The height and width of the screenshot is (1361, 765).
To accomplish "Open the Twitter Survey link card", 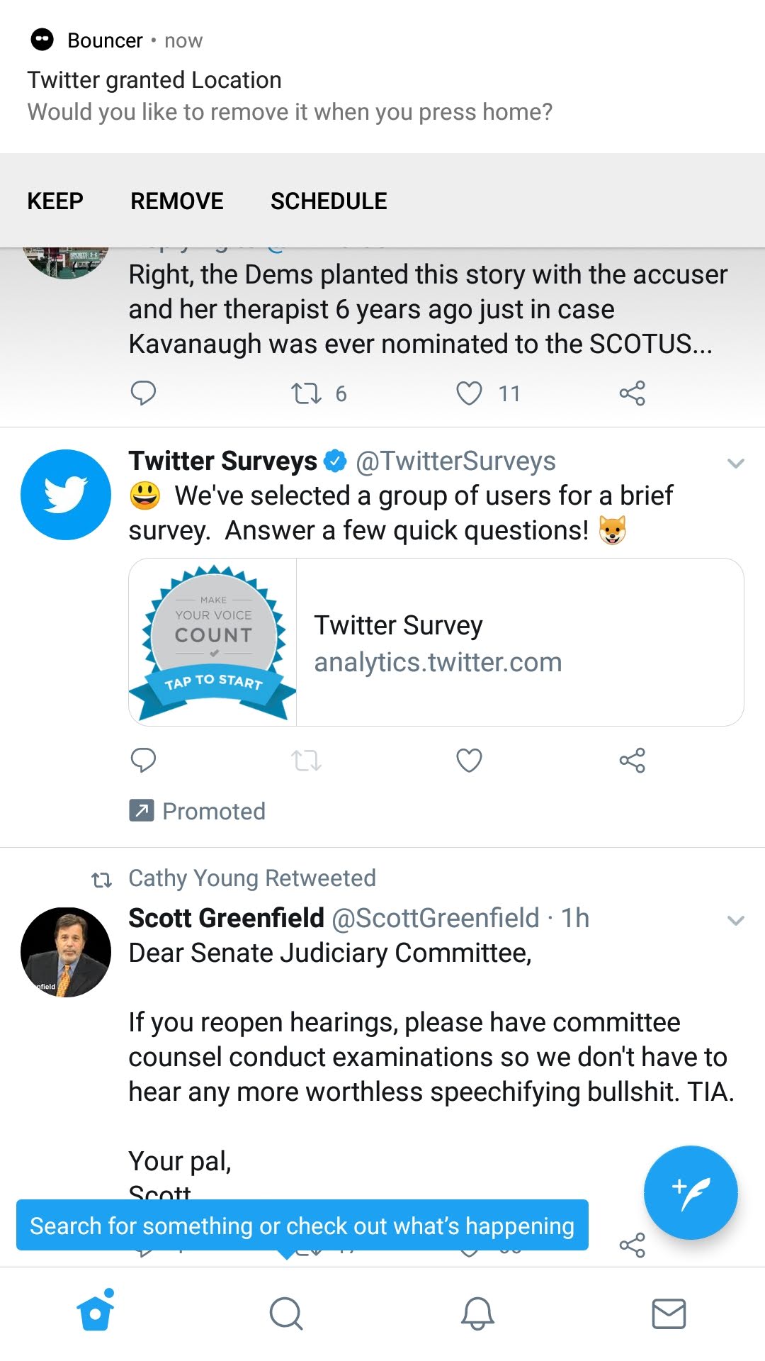I will coord(436,642).
